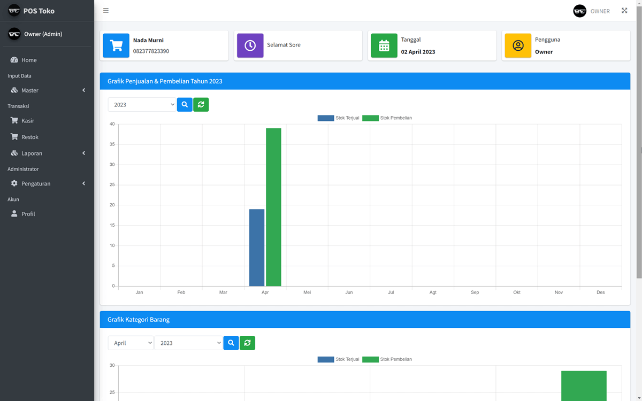
Task: Open the Kasir menu item
Action: tap(28, 121)
